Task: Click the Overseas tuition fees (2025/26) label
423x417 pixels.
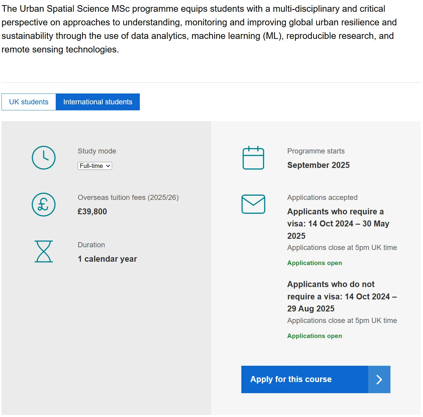Action: (x=128, y=197)
